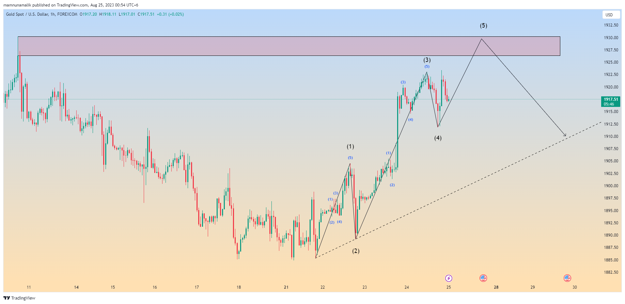Viewport: 625px width, 304px height.
Task: Click the TradingView logo at bottom
Action: (19, 298)
